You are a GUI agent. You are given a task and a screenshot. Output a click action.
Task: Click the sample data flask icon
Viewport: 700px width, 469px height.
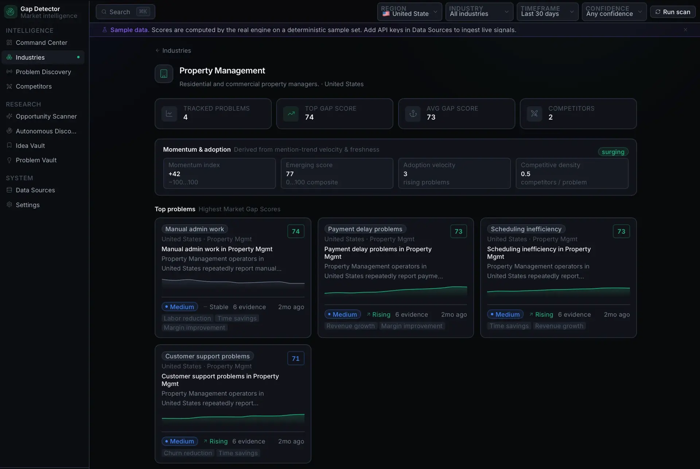[105, 30]
